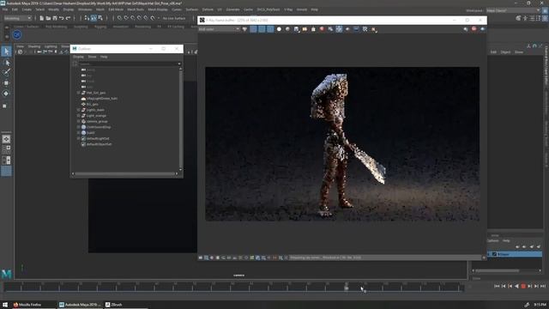Click the white circle alpha icon in V-Ray frame buffer
The image size is (549, 309).
pos(279,29)
